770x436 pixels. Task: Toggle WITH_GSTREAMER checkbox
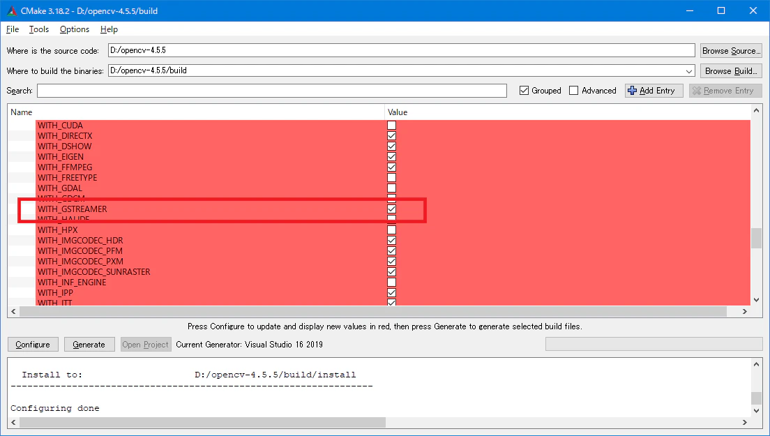[391, 209]
